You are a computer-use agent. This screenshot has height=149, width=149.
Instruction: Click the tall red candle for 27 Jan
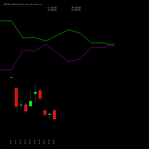16,97
